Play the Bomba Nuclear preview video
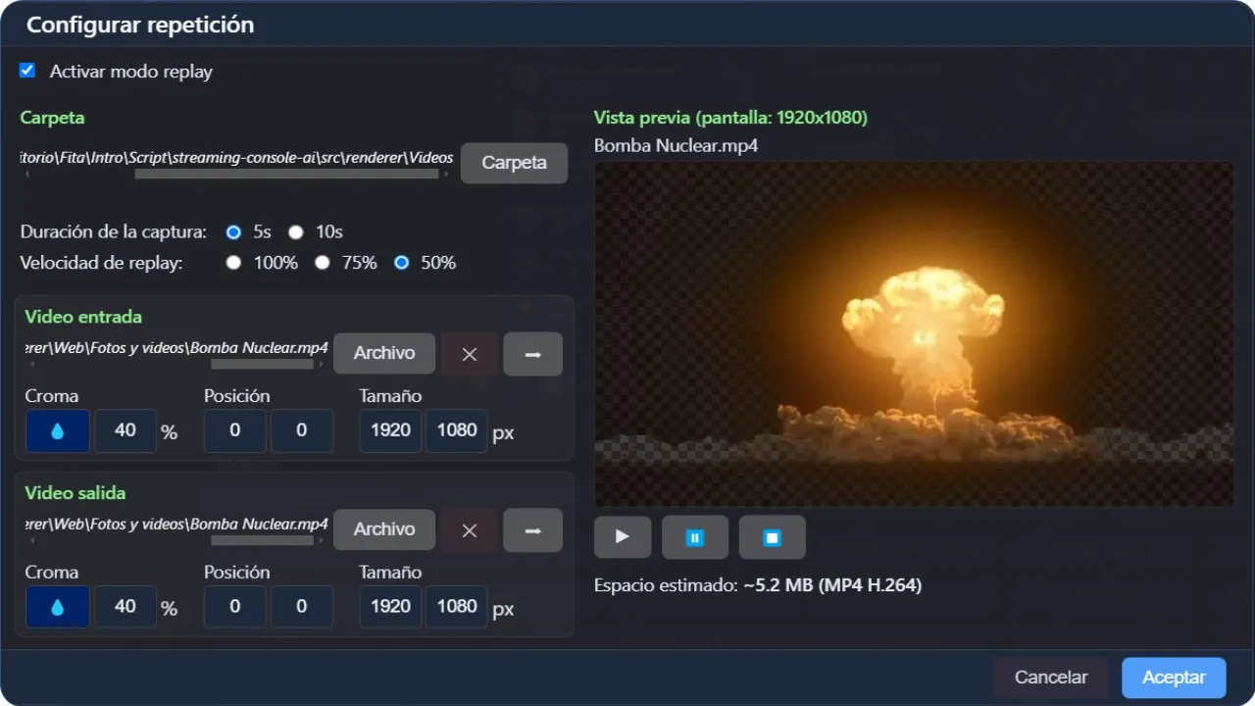1255x706 pixels. coord(622,536)
